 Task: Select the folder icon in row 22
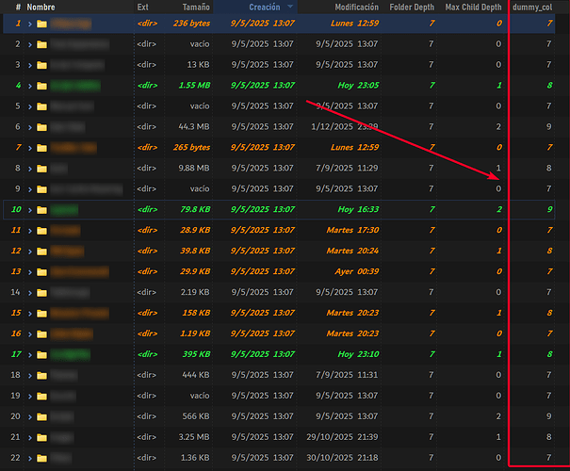pos(41,458)
